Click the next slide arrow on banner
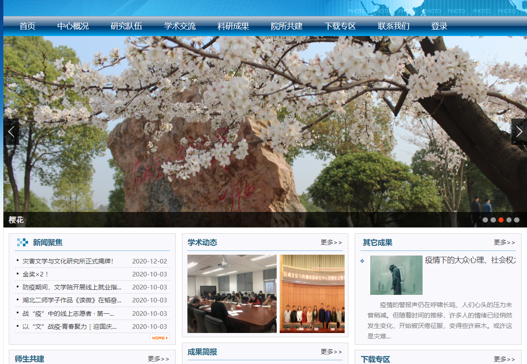The width and height of the screenshot is (527, 364). click(x=519, y=132)
